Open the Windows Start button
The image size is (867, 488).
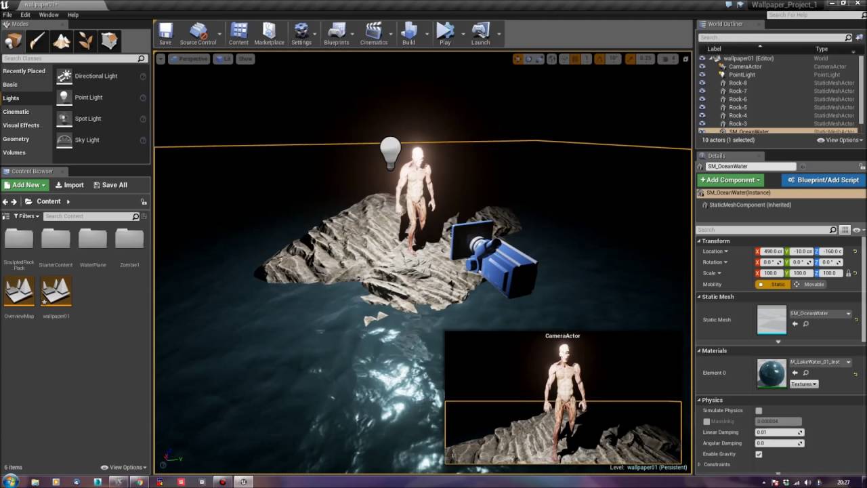[x=9, y=482]
